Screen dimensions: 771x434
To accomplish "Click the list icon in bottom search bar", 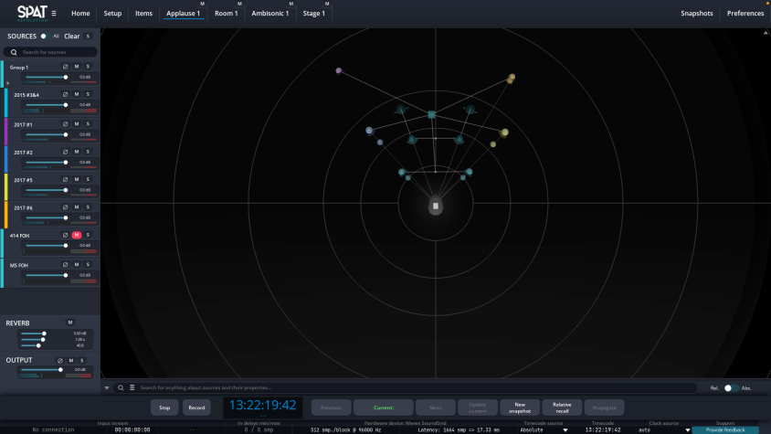I will coord(132,387).
